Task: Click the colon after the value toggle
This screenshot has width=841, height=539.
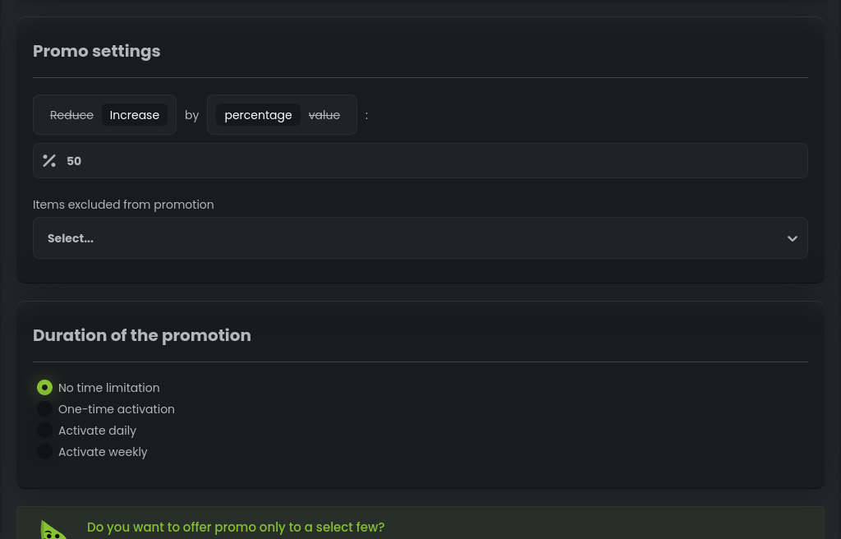Action: tap(366, 115)
